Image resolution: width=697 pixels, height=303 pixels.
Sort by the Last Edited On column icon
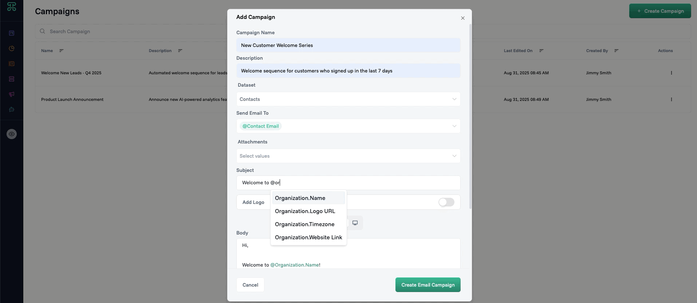click(541, 51)
